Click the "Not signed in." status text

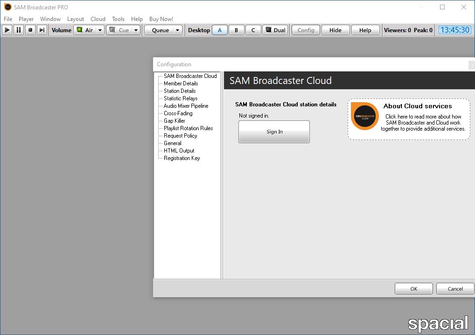[254, 116]
